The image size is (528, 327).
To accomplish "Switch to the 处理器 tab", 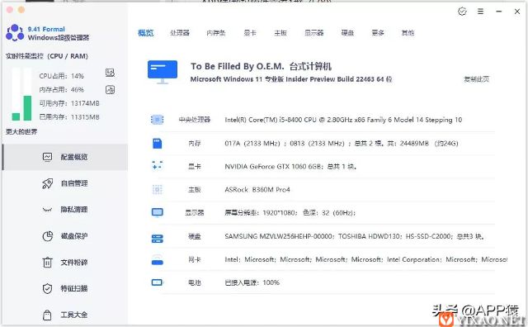I will [180, 33].
